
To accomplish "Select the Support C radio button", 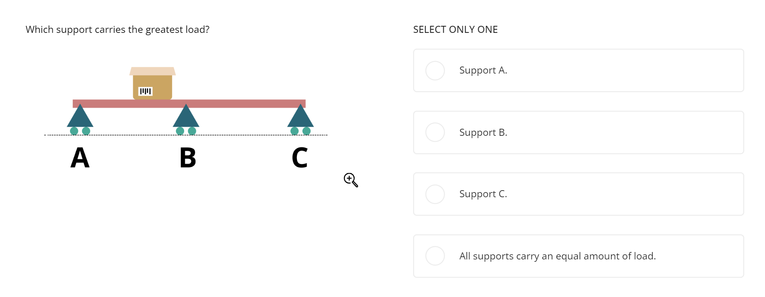I will pyautogui.click(x=435, y=194).
